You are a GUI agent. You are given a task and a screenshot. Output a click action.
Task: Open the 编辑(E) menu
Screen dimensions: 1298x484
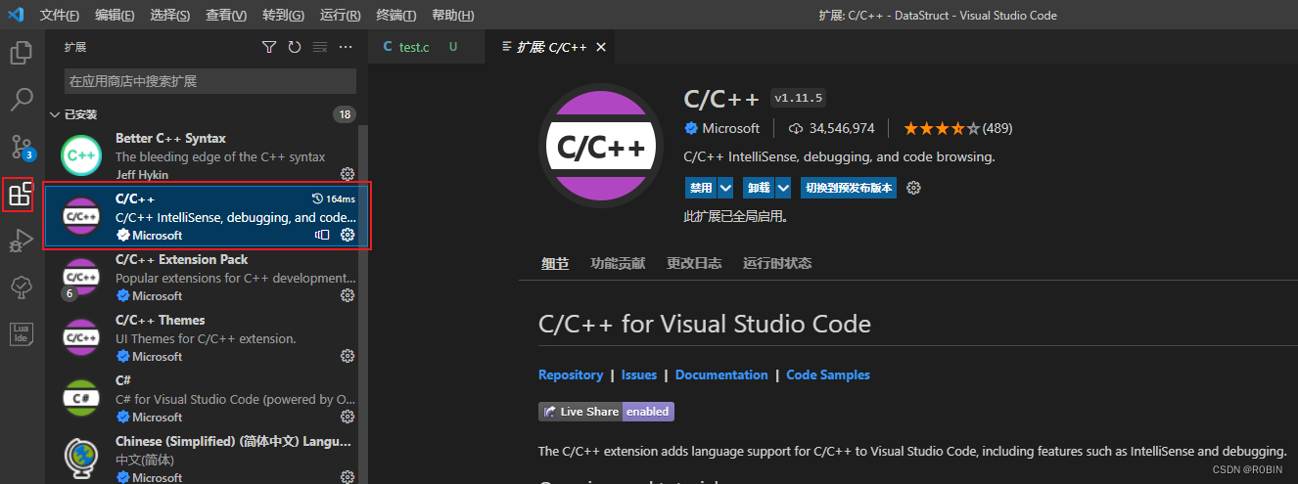point(116,16)
